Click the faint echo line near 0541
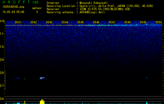Image resolution: width=164 pixels, height=104 pixels. pyautogui.click(x=18, y=78)
